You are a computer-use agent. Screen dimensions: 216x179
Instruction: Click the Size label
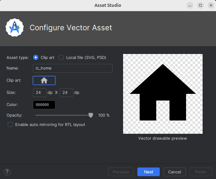(x=11, y=93)
